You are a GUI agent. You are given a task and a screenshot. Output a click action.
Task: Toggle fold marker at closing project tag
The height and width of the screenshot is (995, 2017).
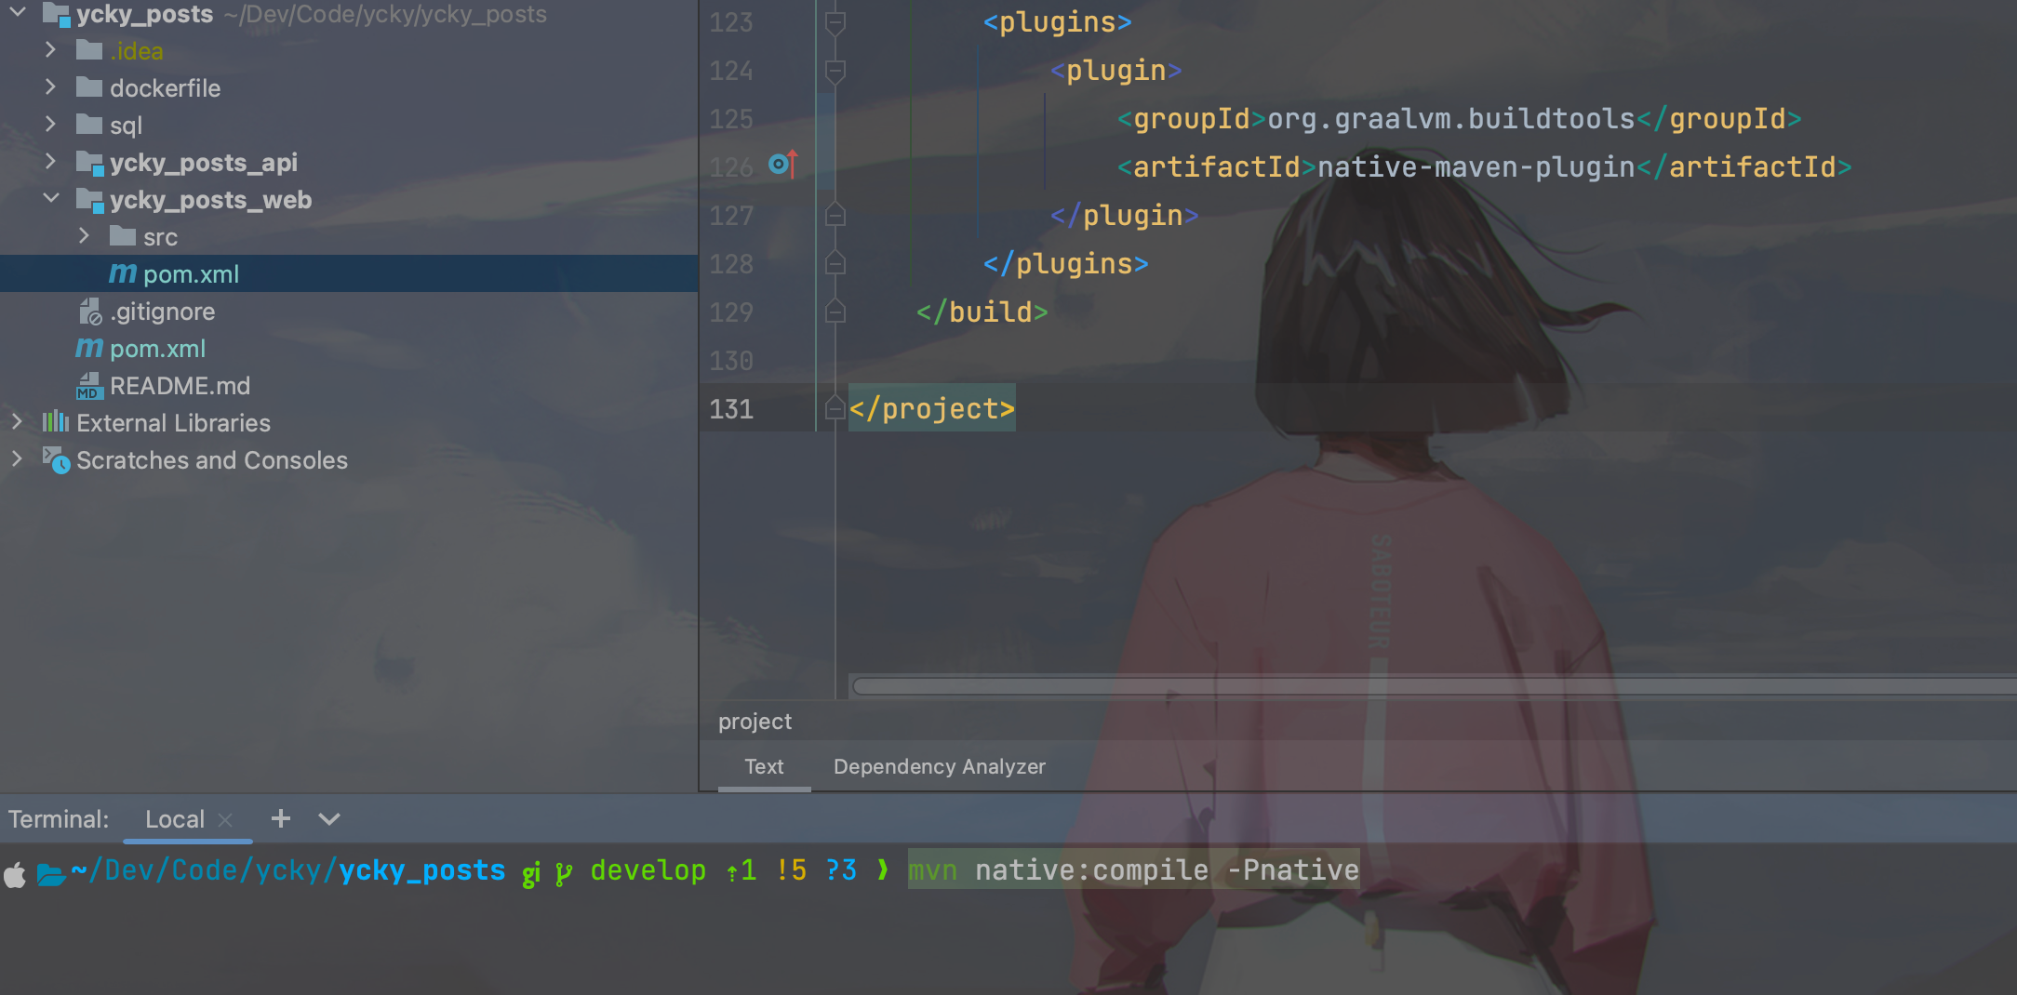tap(835, 408)
